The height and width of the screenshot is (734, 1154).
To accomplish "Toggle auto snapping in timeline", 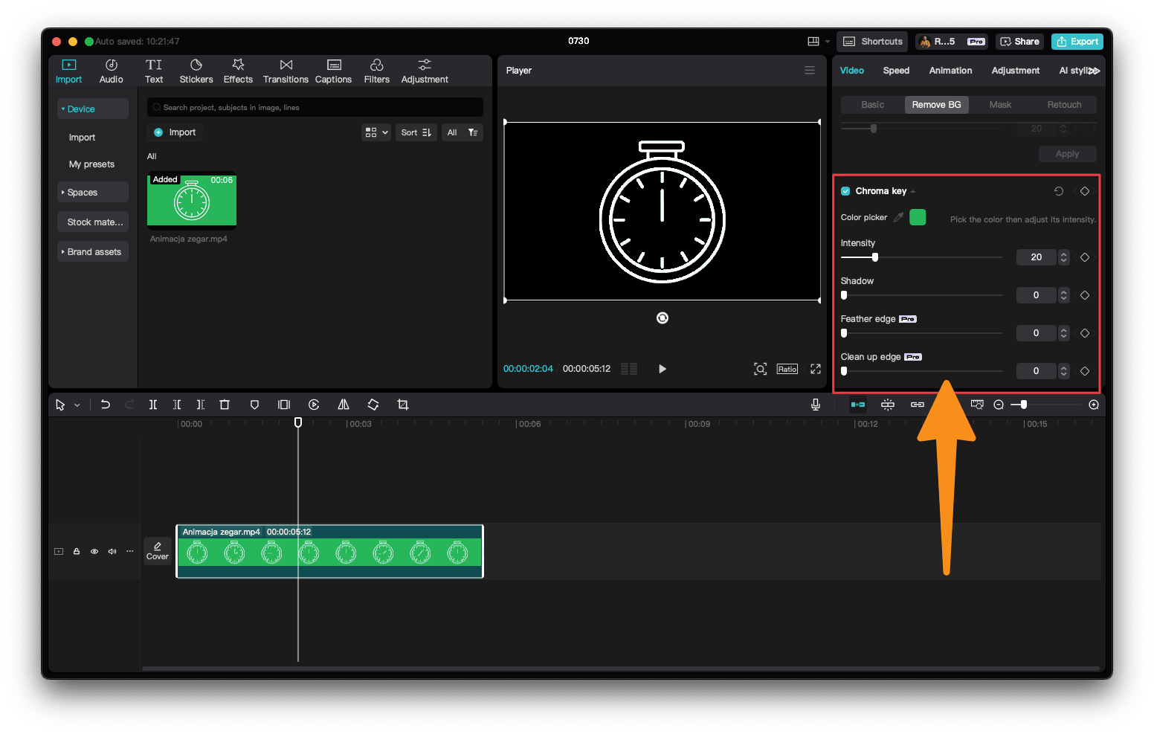I will click(x=888, y=405).
